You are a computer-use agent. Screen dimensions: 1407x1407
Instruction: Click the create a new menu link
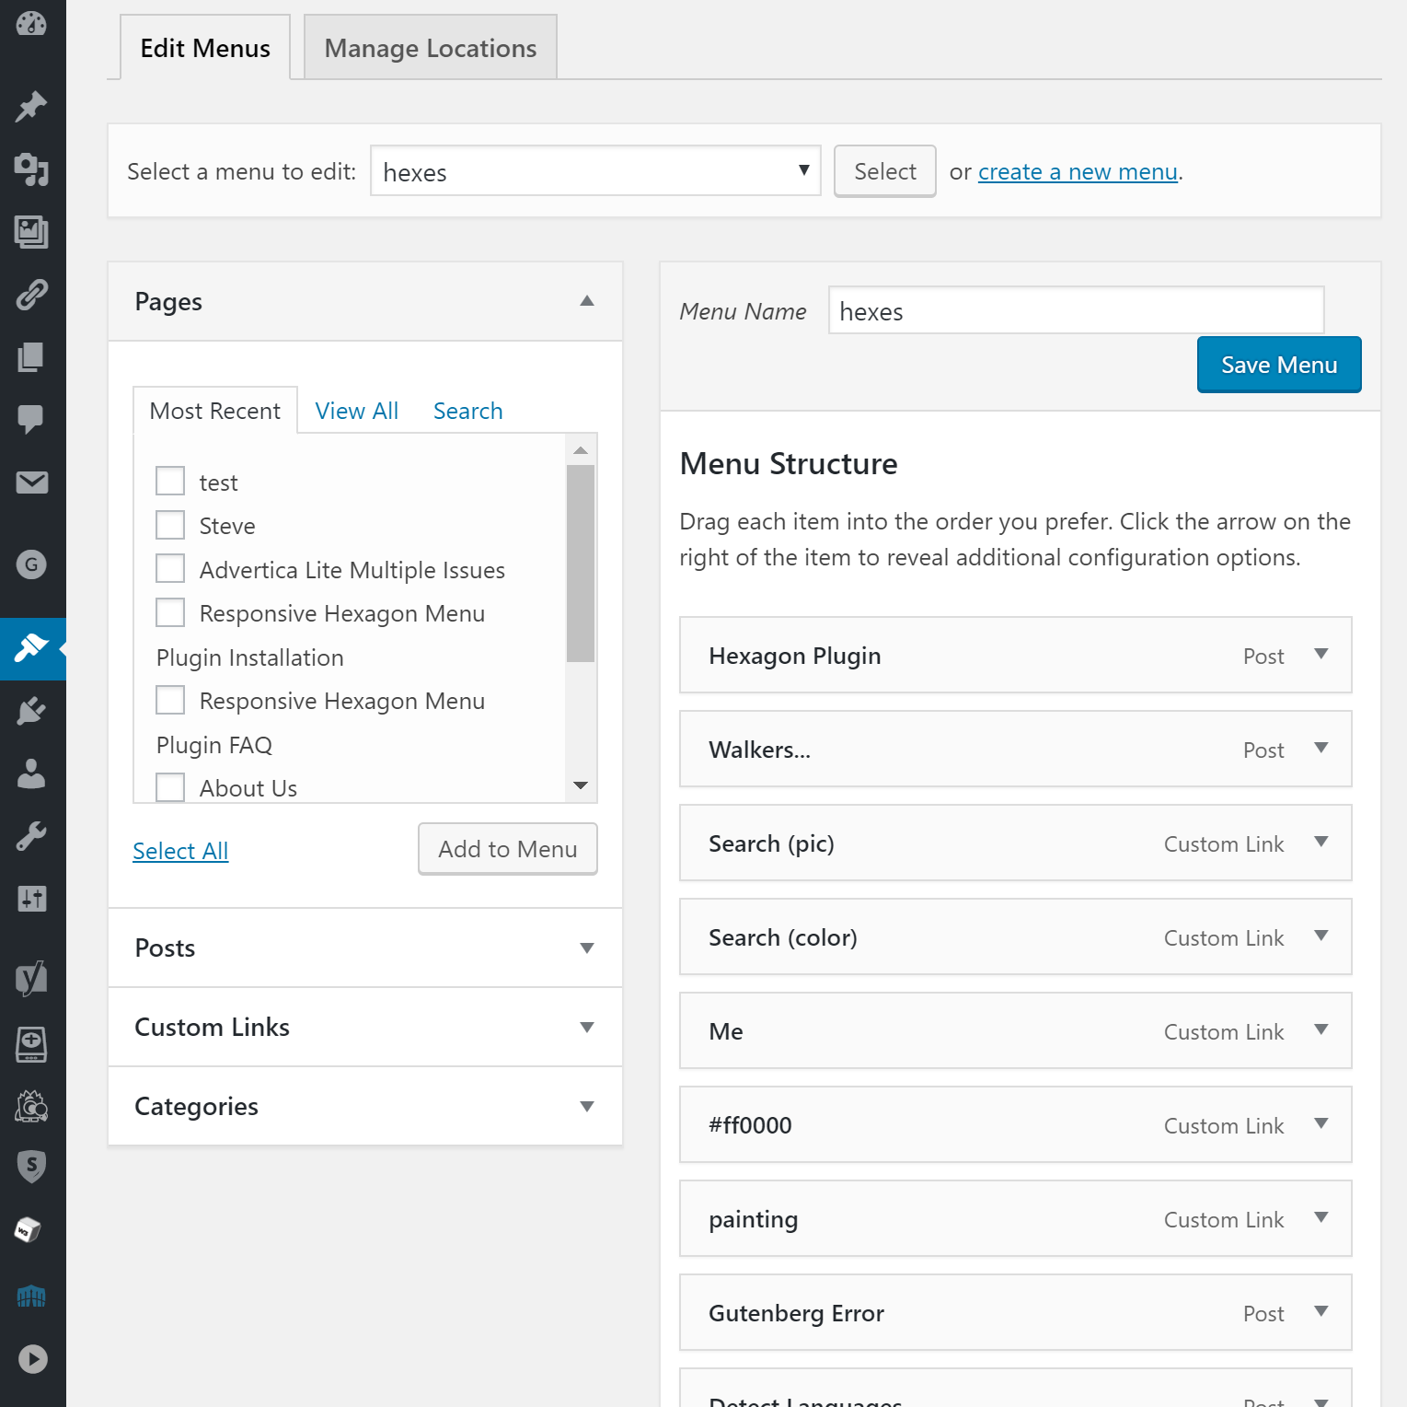(x=1078, y=171)
